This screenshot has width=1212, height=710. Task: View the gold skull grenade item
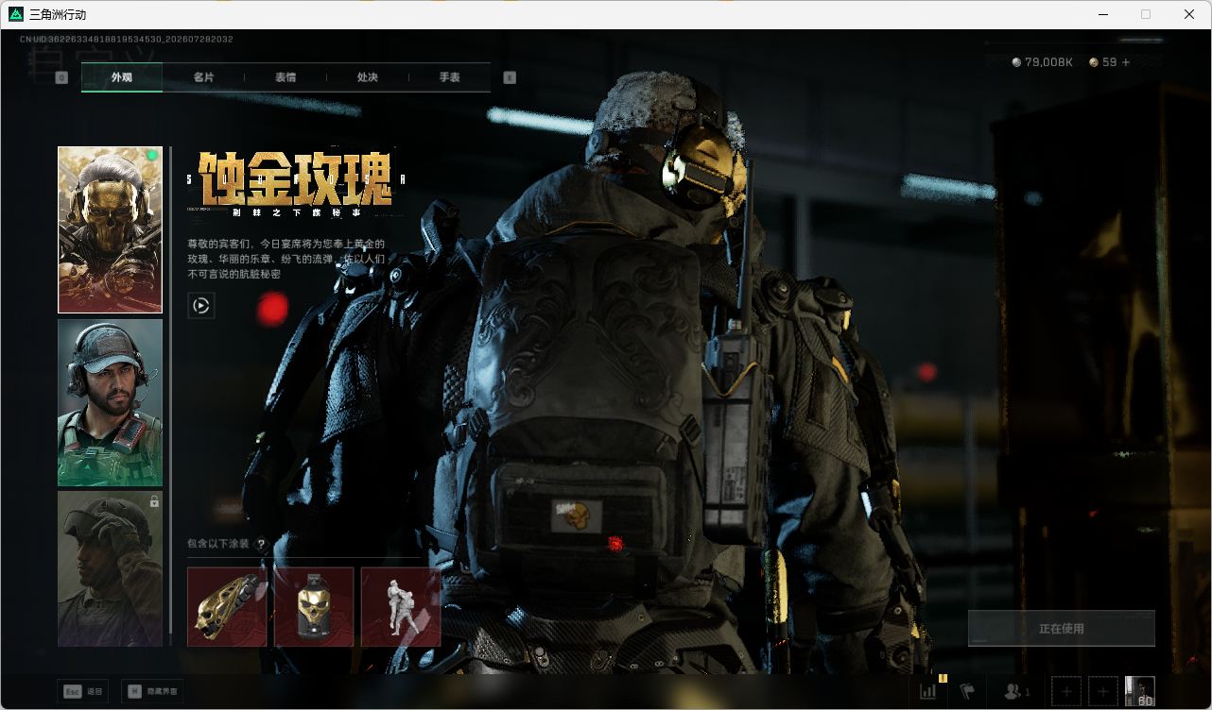(x=314, y=606)
